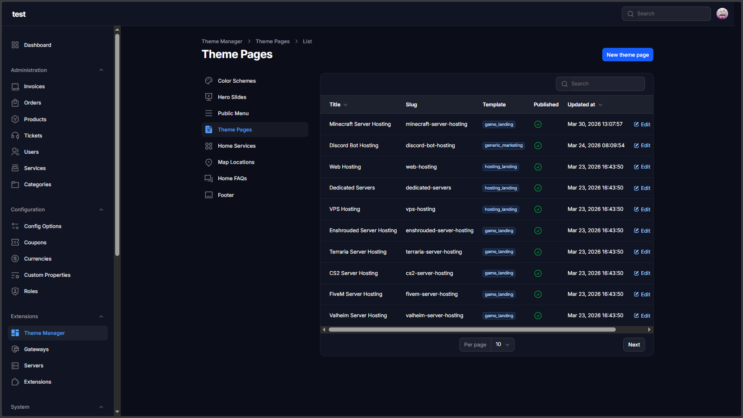Open Tickets using the headset icon
This screenshot has width=743, height=418.
pyautogui.click(x=15, y=136)
